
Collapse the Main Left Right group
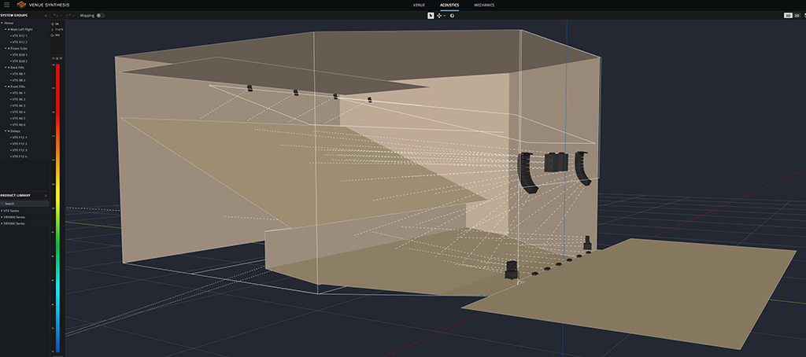click(6, 29)
